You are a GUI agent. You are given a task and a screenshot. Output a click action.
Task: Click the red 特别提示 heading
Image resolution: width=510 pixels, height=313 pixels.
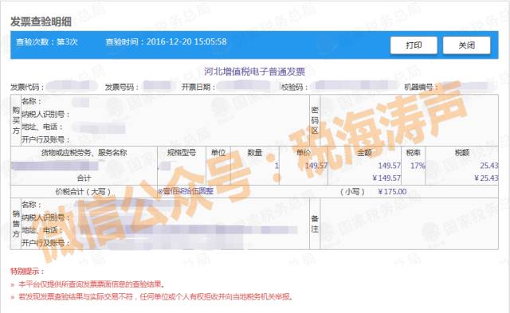27,271
